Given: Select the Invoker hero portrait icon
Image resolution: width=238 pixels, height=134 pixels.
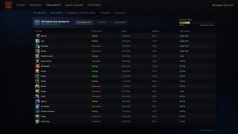Looking at the screenshot, I should tap(37, 71).
